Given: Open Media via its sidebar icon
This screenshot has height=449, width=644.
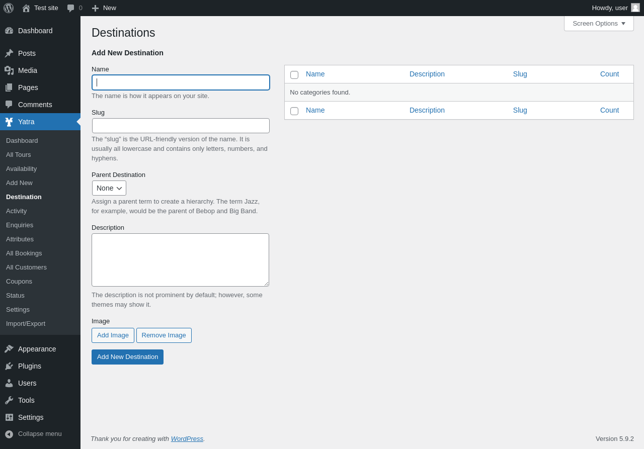Looking at the screenshot, I should tap(9, 70).
